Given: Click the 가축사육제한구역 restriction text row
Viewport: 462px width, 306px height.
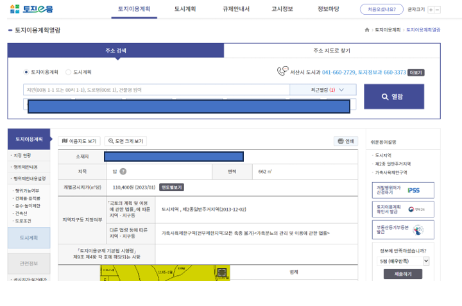Looking at the screenshot, I should [246, 233].
